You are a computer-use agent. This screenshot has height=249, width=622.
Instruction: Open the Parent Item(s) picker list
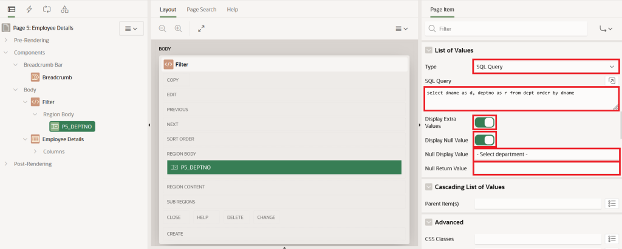click(612, 204)
